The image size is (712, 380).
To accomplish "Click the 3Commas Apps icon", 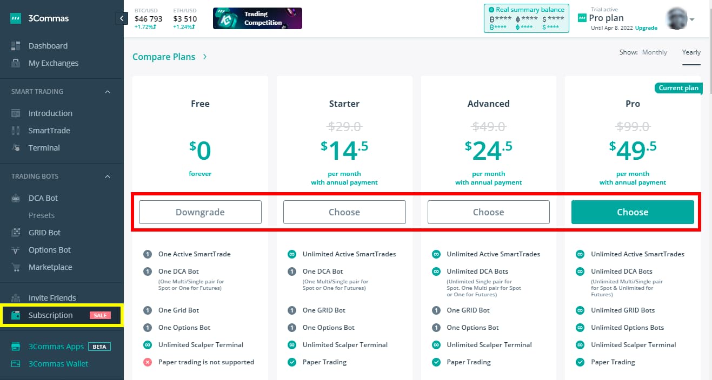I will tap(16, 347).
